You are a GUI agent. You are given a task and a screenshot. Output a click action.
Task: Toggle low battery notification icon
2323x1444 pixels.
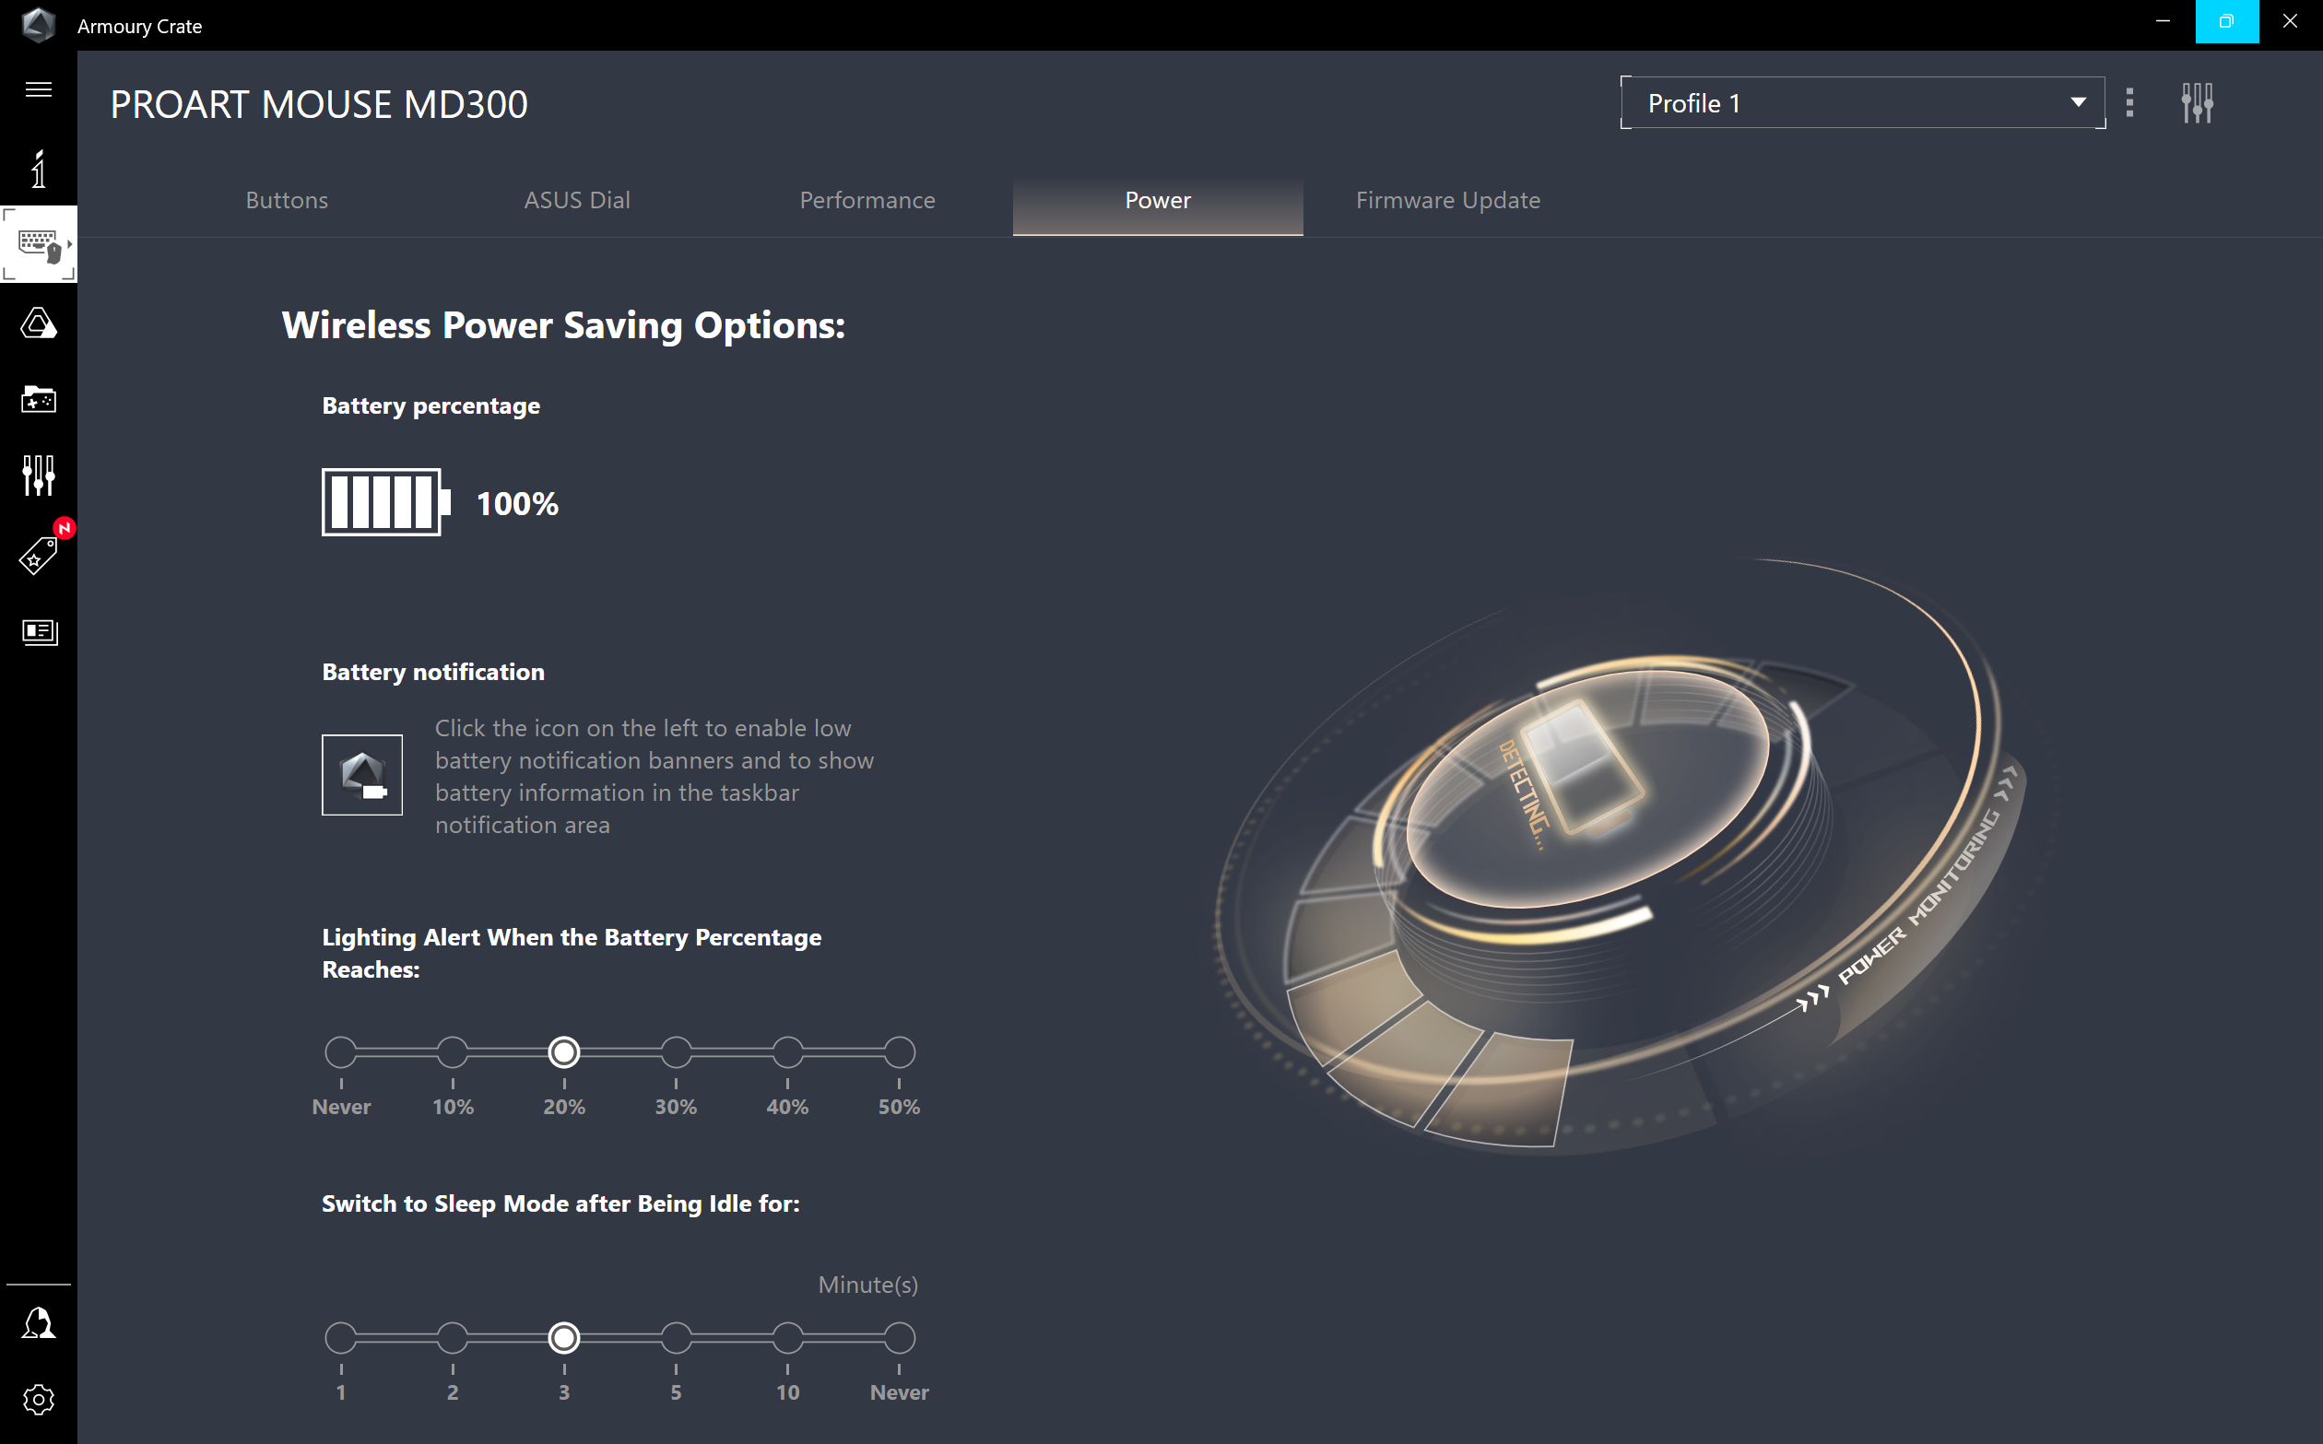coord(362,775)
